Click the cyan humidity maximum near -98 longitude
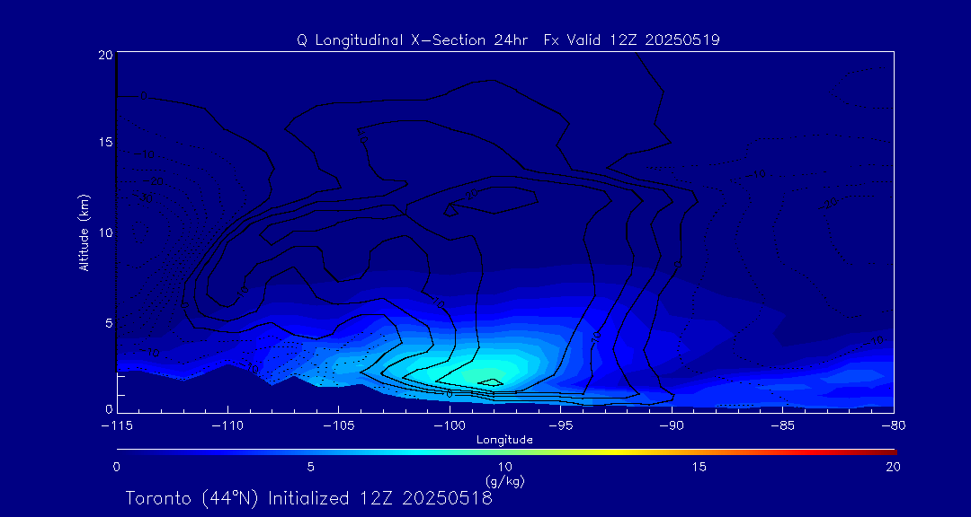Screen dimensions: 971x517 (489, 377)
